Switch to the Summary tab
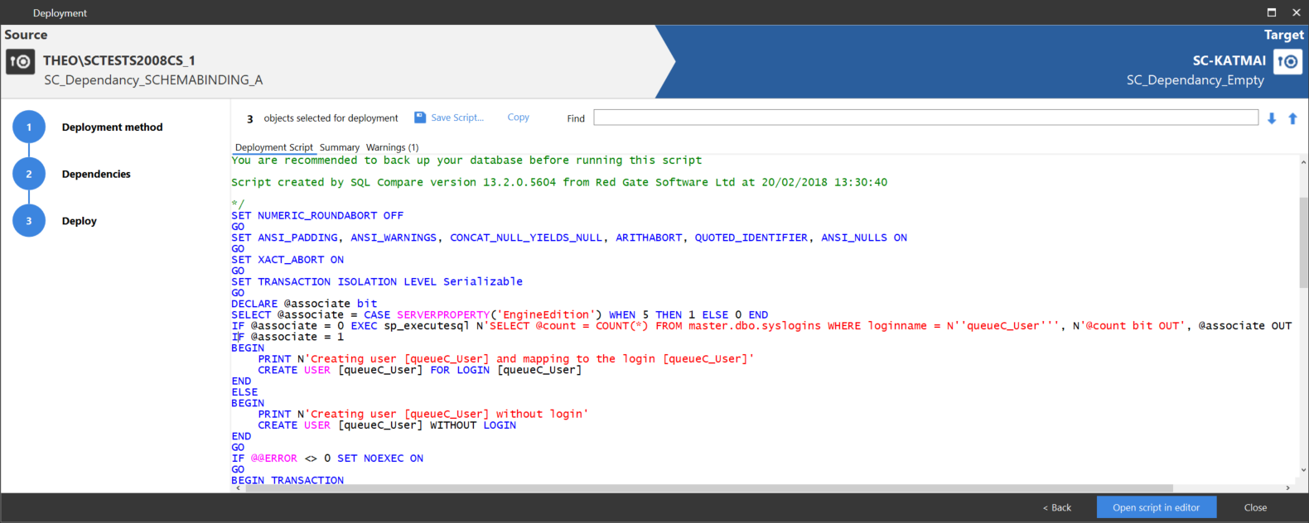1309x523 pixels. pos(340,147)
